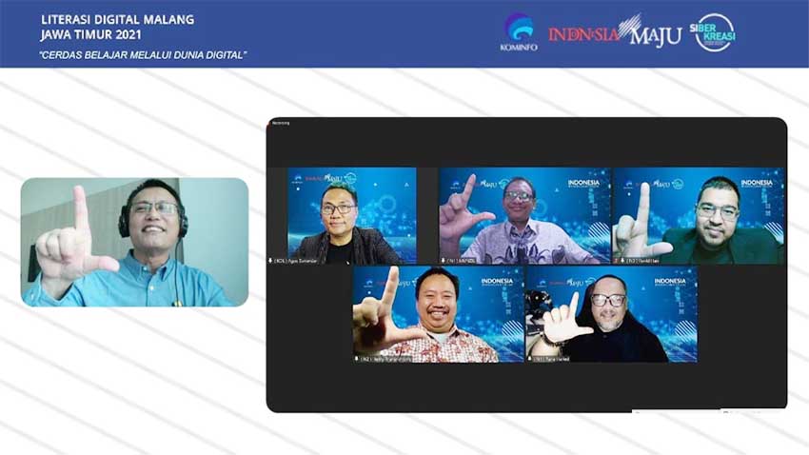Click the mic icon on the KOL participant tile
Viewport: 809px width, 455px height.
click(271, 260)
